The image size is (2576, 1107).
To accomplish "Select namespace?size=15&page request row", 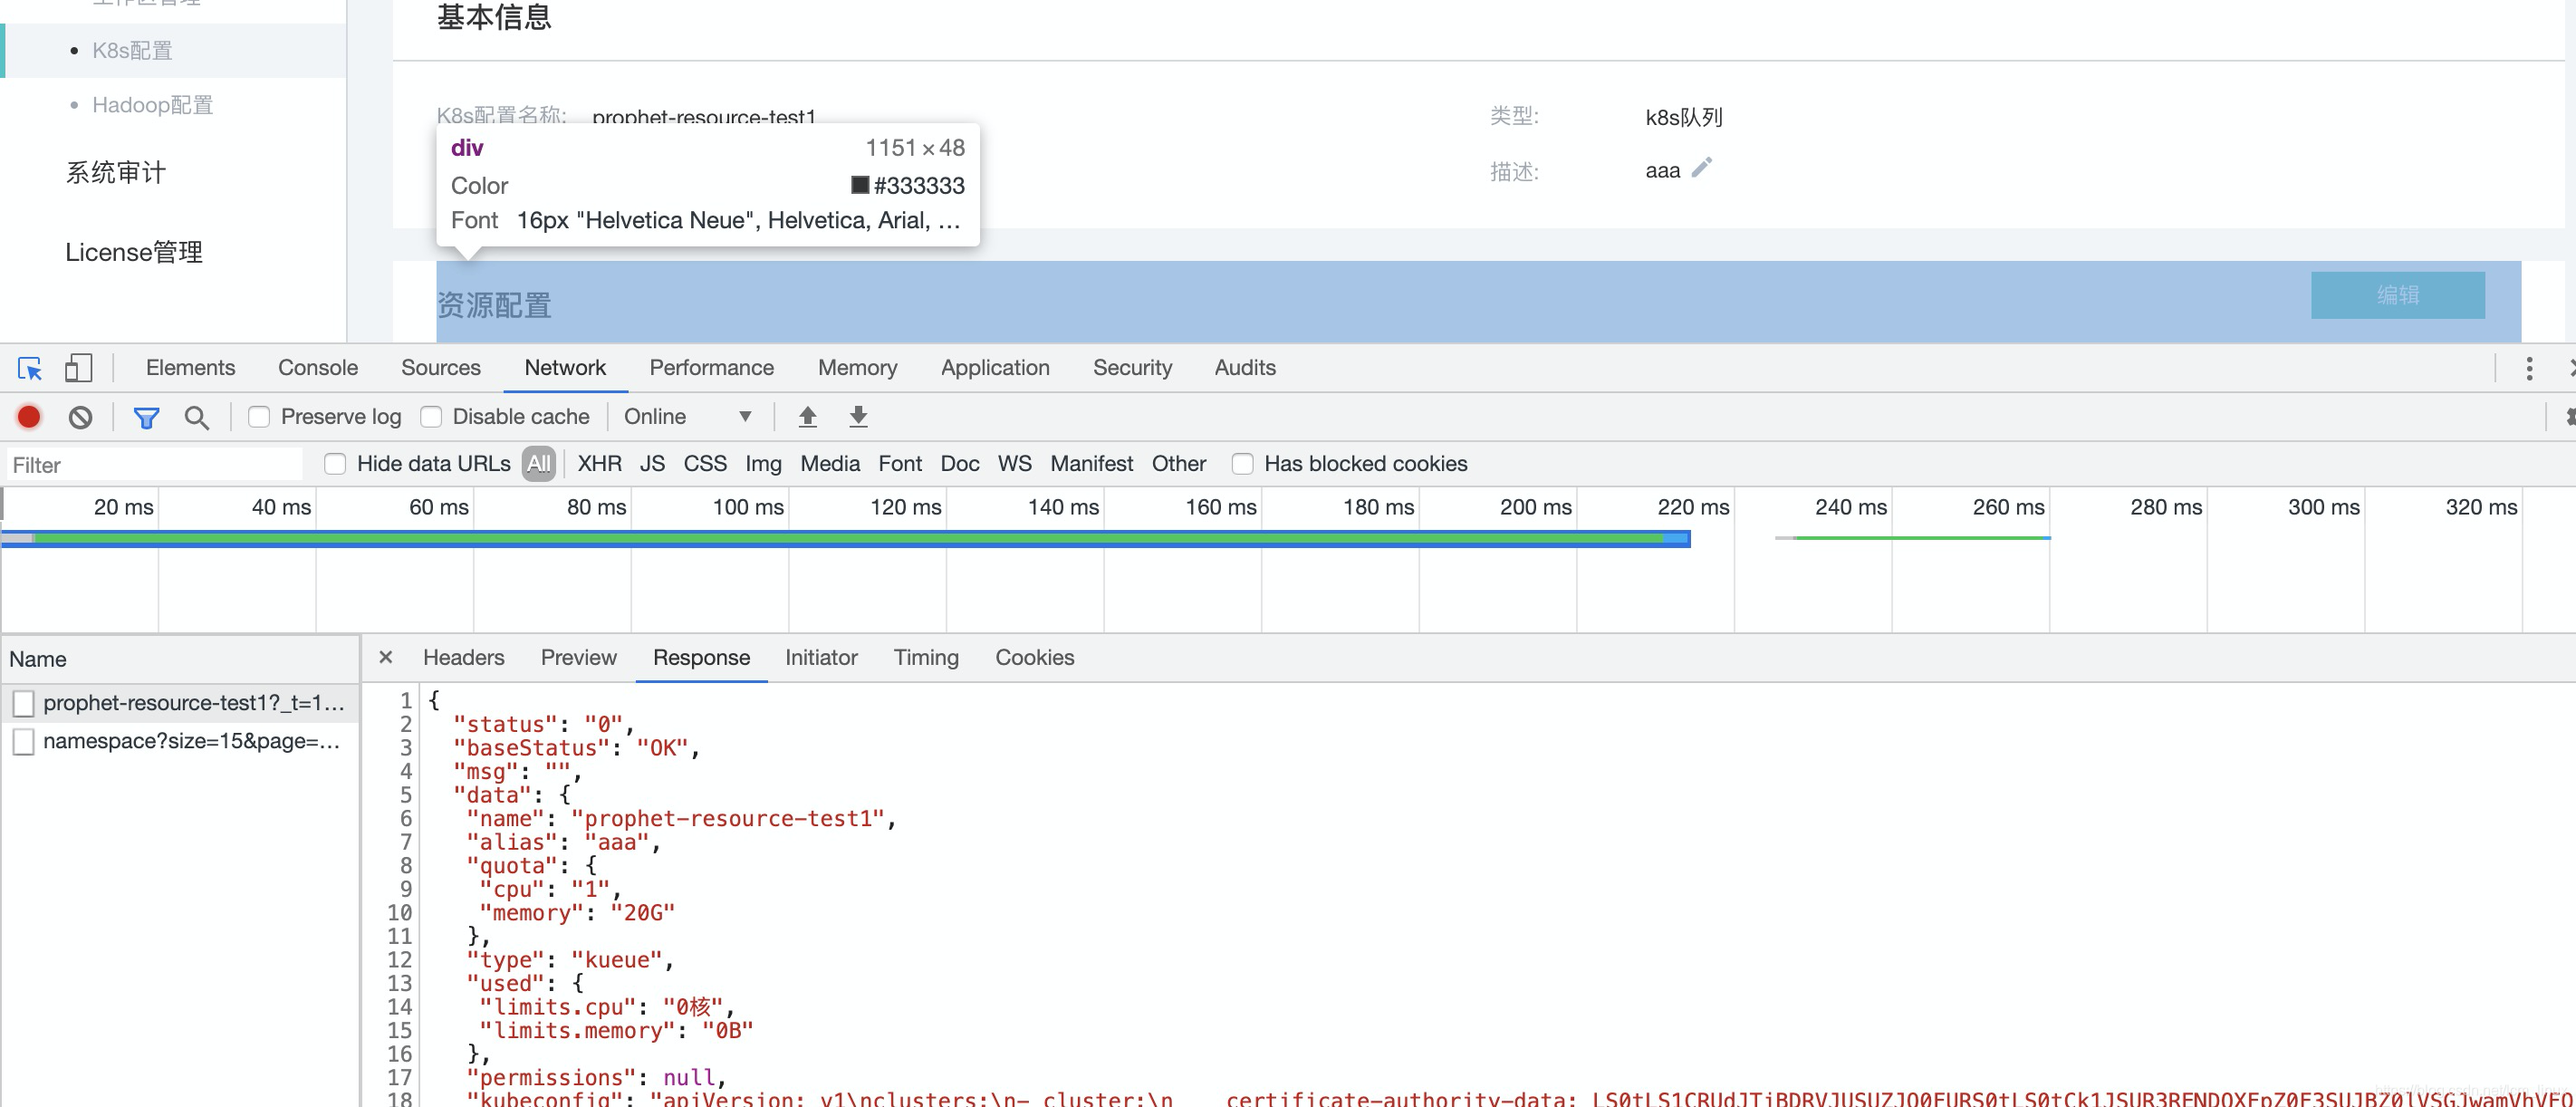I will pyautogui.click(x=180, y=741).
